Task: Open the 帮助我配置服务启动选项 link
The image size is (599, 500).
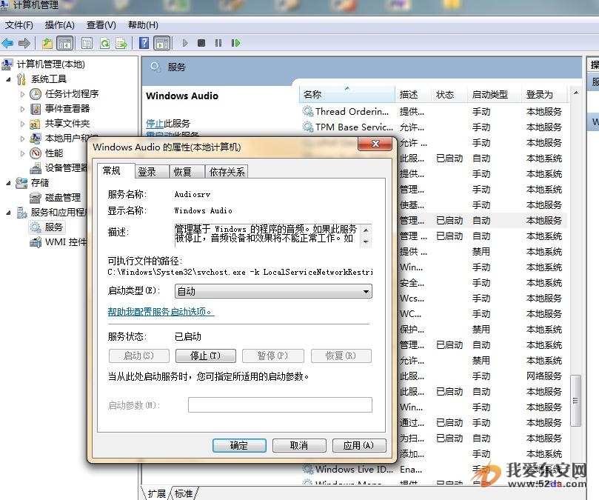Action: pyautogui.click(x=161, y=312)
